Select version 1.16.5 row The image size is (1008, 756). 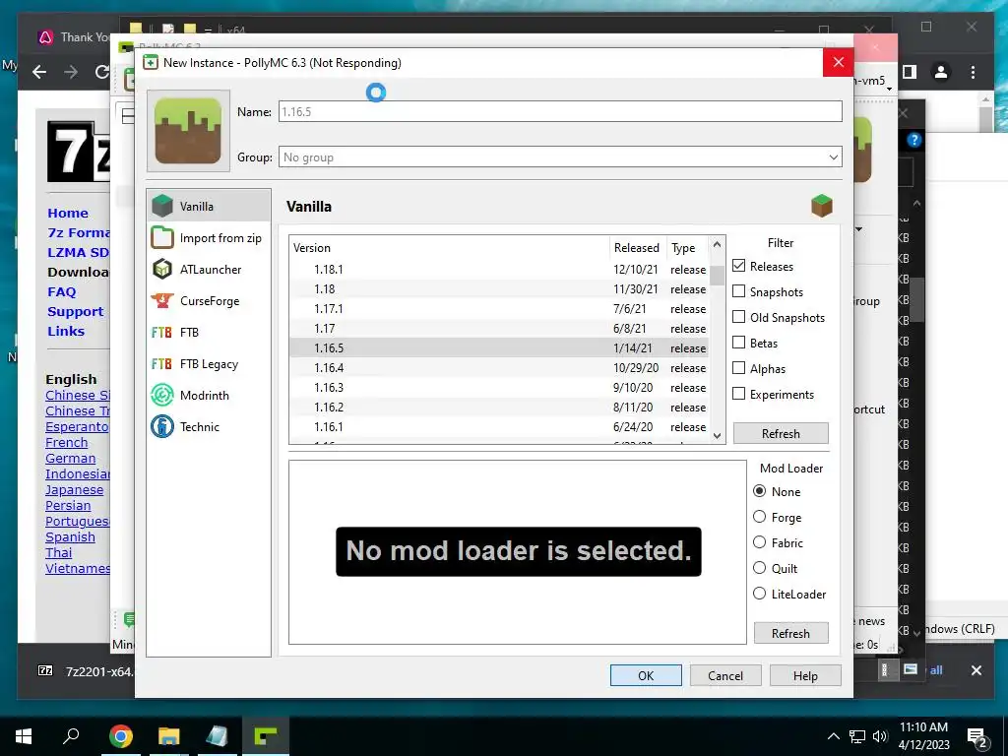coord(499,347)
